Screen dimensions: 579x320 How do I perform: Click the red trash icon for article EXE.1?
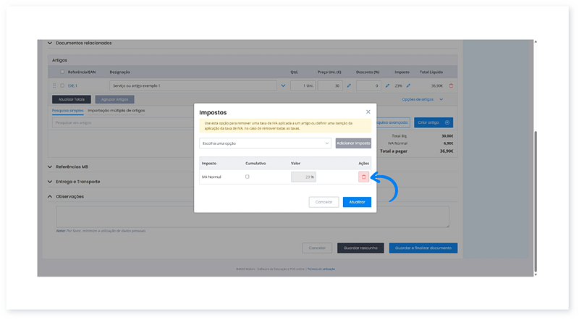(x=451, y=85)
